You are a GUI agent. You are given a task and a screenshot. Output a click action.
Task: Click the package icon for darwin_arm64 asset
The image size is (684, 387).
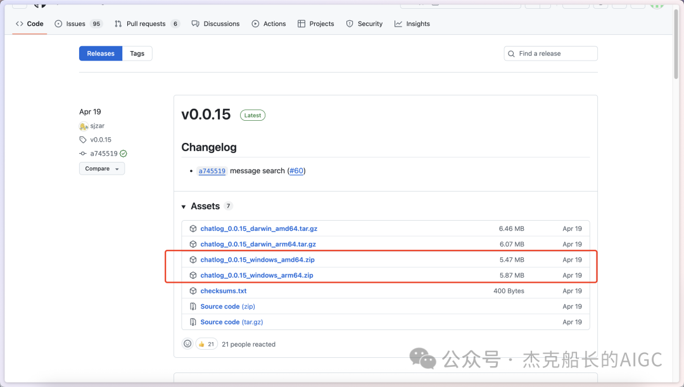(x=193, y=244)
